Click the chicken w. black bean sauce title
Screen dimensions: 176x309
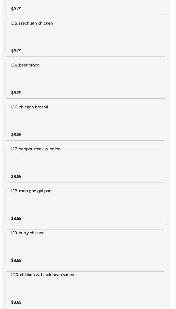[43, 275]
